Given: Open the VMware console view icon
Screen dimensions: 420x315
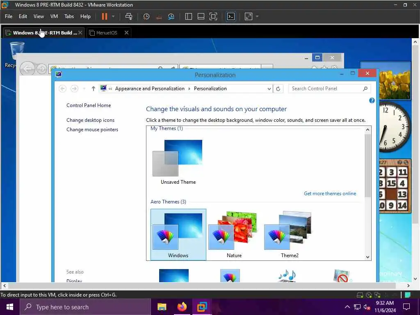Looking at the screenshot, I should [x=231, y=16].
